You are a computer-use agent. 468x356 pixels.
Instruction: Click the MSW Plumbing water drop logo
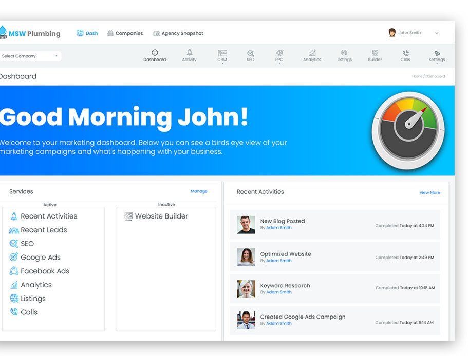point(3,32)
